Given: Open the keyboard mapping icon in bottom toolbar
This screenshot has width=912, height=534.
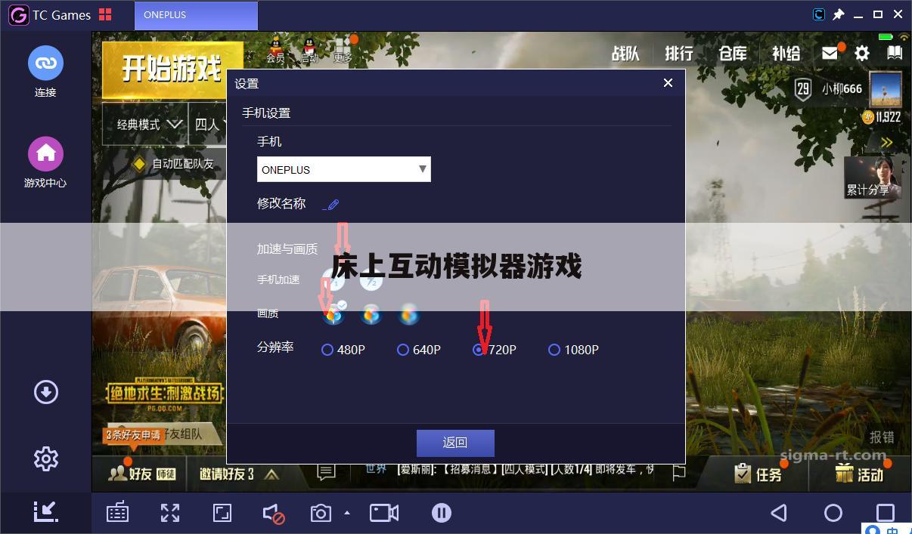Looking at the screenshot, I should (x=117, y=513).
